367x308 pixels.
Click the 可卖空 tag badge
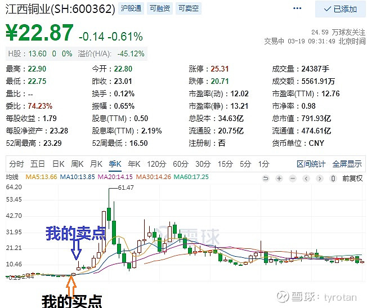tap(187, 9)
